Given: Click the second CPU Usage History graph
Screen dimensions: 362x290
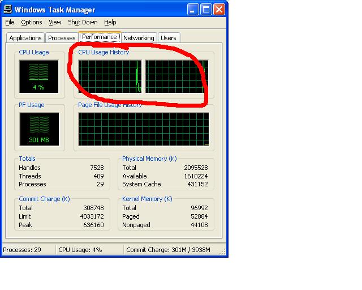Looking at the screenshot, I should pos(176,76).
